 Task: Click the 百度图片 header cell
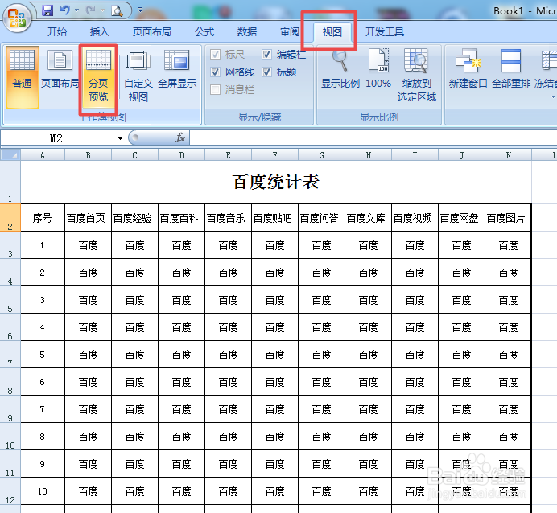coord(508,217)
